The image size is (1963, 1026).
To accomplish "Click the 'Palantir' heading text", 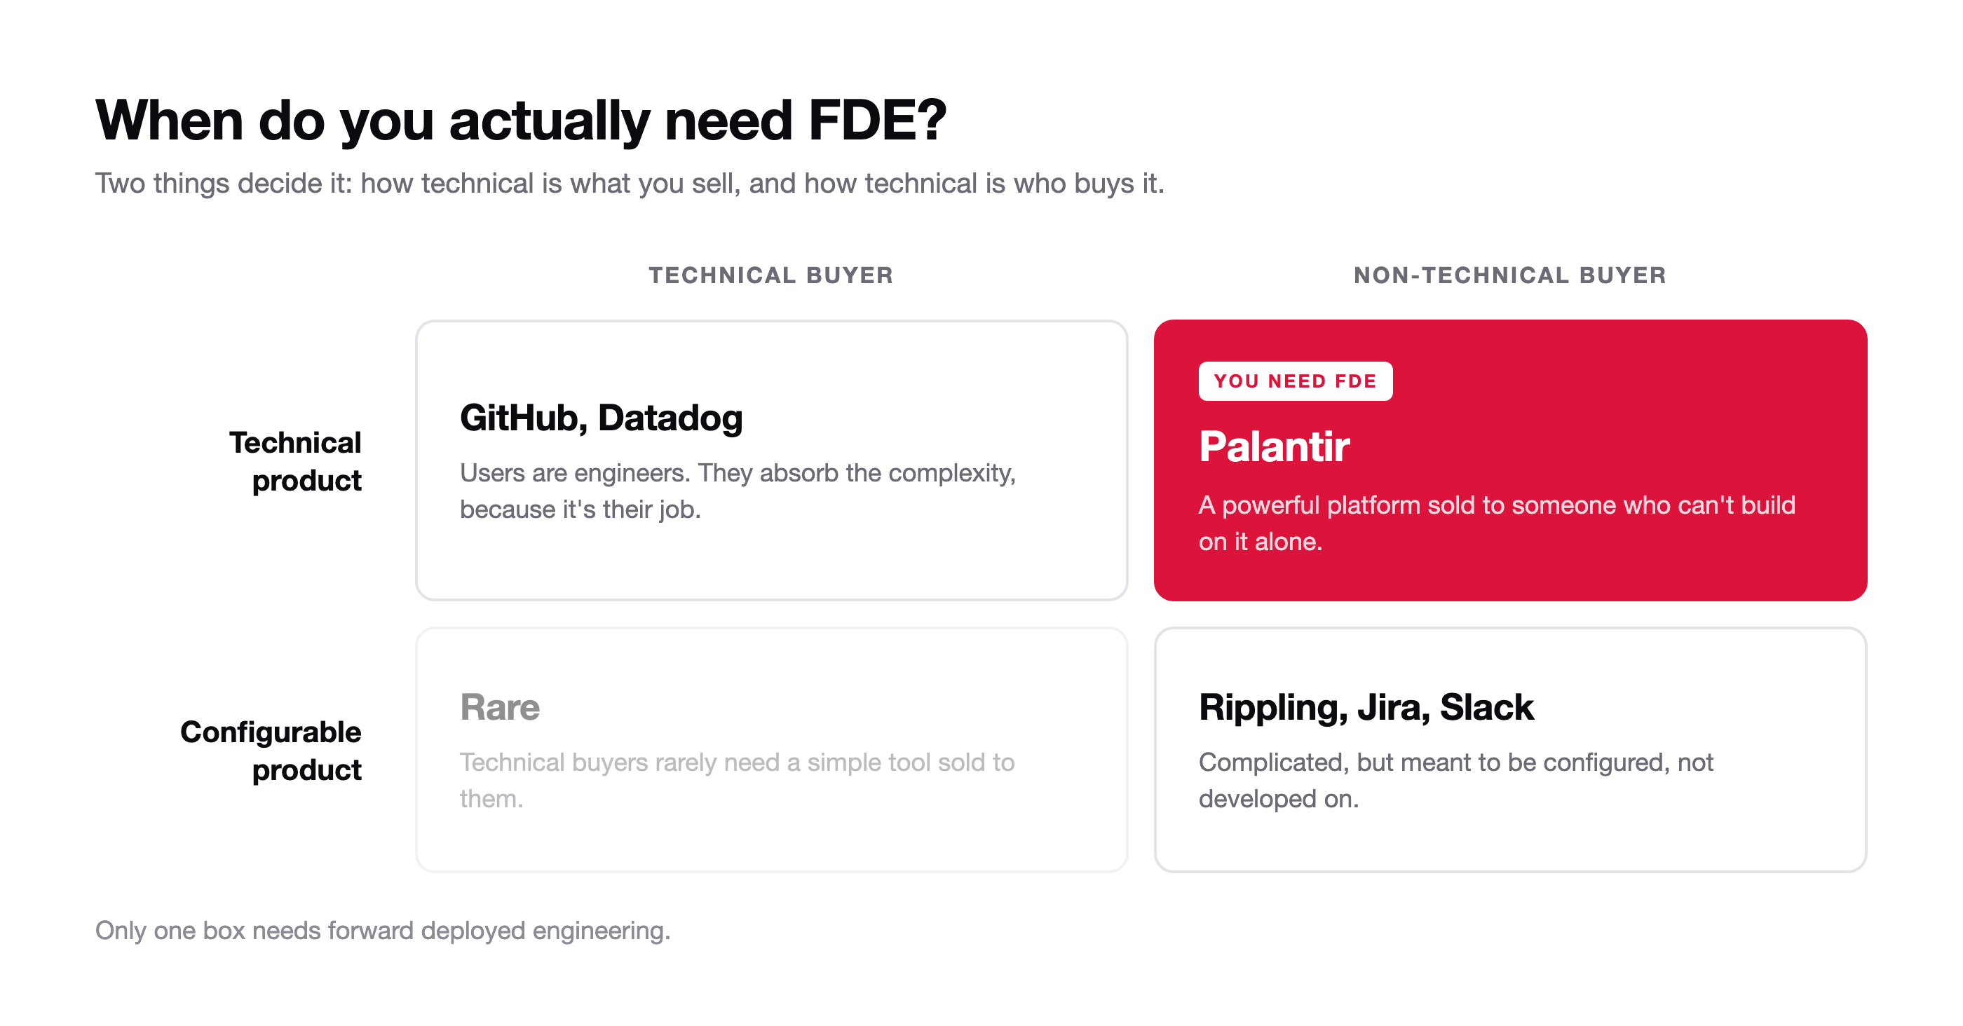I will [1273, 446].
